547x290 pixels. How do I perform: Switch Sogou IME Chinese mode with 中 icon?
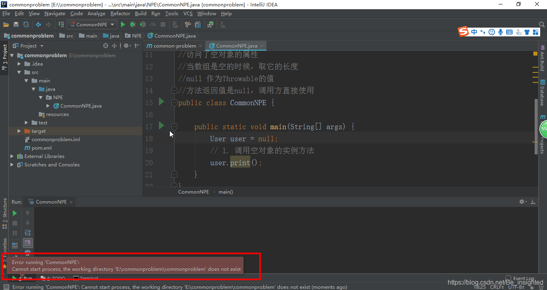coord(473,32)
